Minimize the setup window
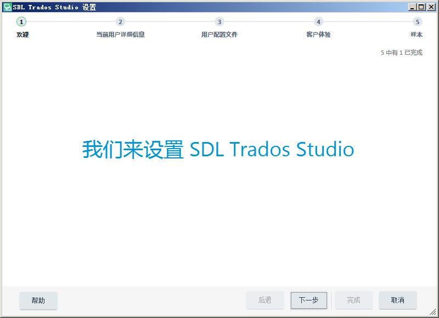Screen dimensions: 439x318 pos(412,7)
